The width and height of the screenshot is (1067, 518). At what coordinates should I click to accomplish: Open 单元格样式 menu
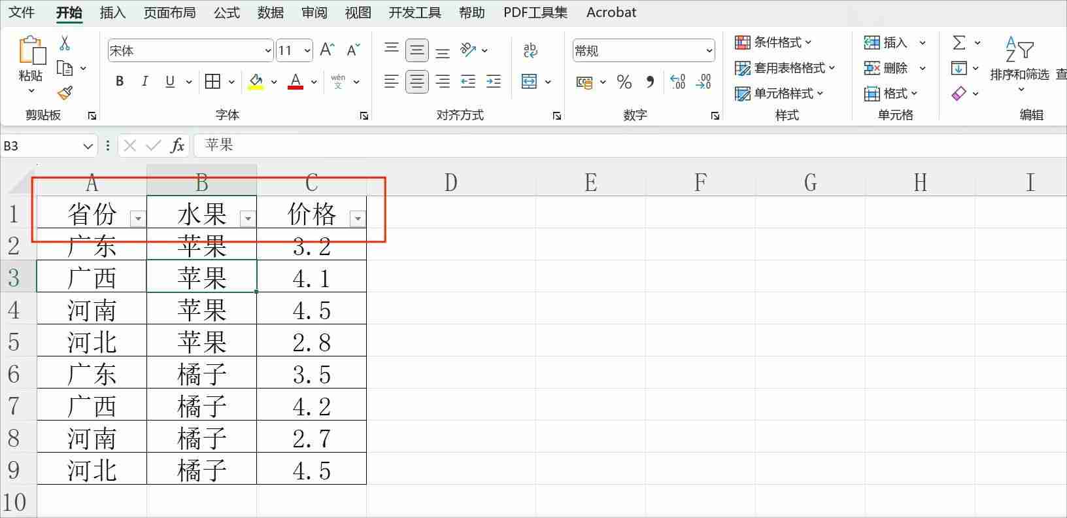pos(779,94)
